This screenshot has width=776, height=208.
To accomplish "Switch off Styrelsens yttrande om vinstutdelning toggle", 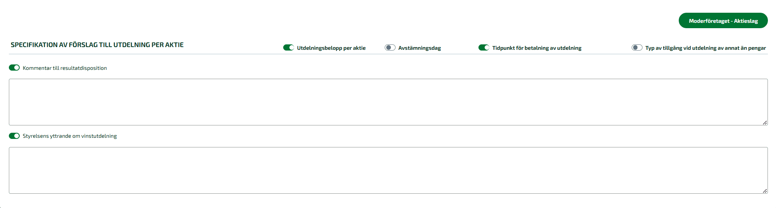I will 14,136.
